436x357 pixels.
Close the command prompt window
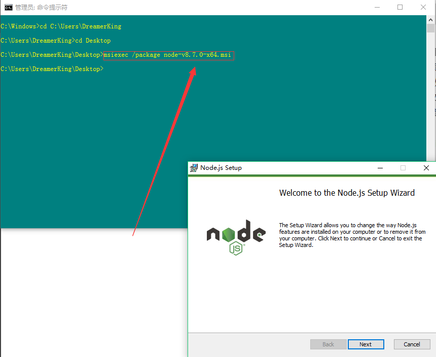423,7
